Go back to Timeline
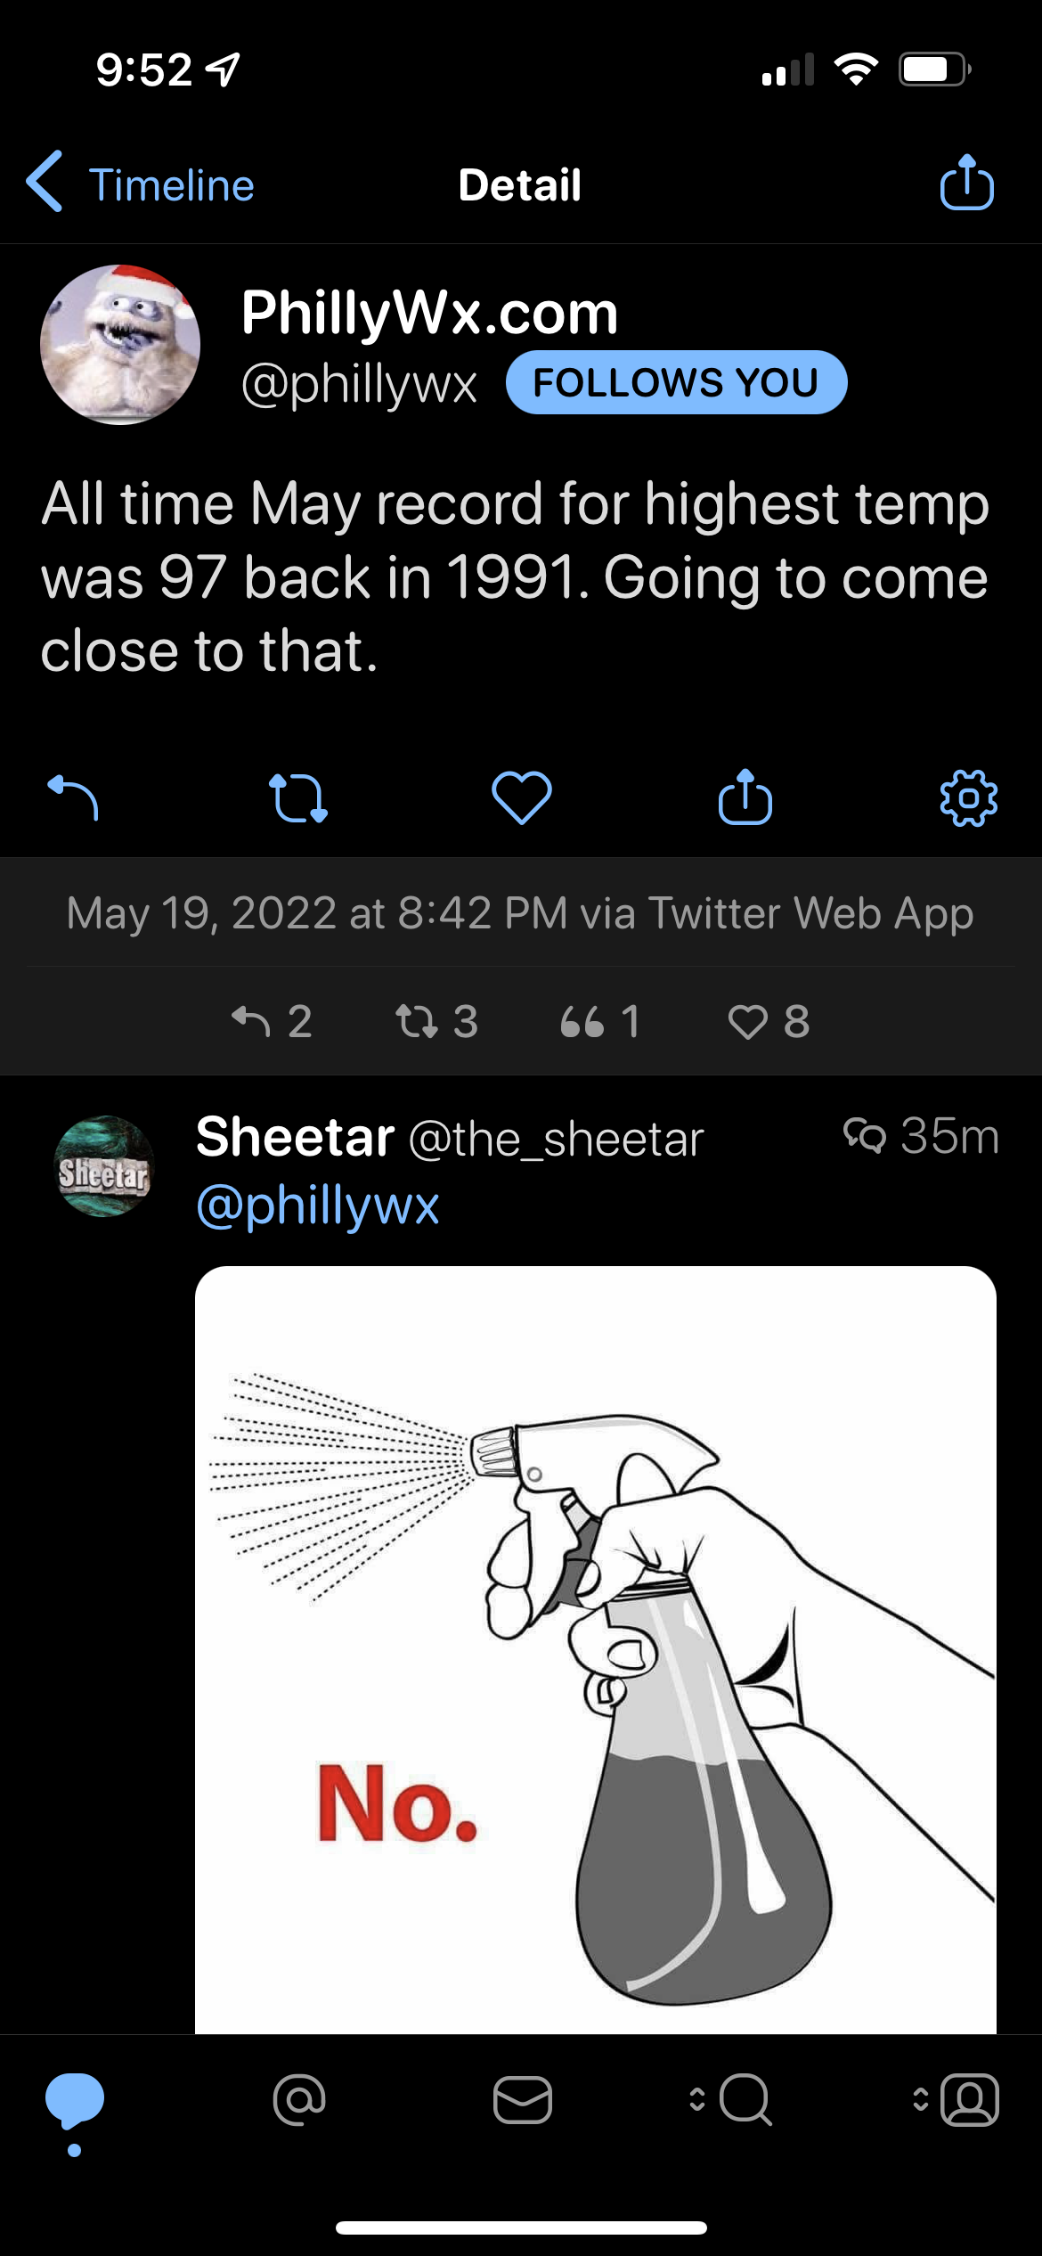The width and height of the screenshot is (1042, 2256). point(141,184)
